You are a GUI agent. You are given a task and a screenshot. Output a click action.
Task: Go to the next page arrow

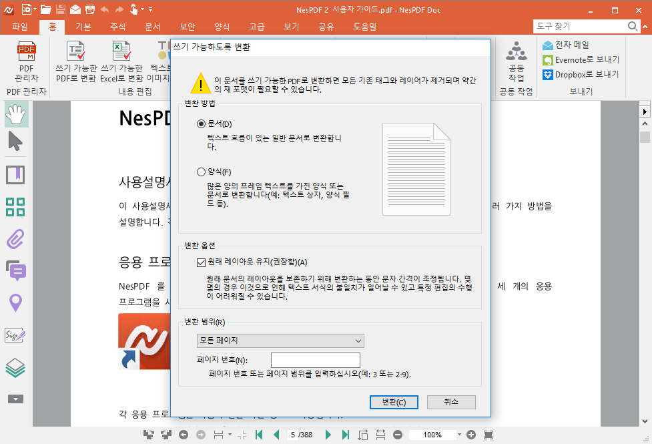(328, 435)
